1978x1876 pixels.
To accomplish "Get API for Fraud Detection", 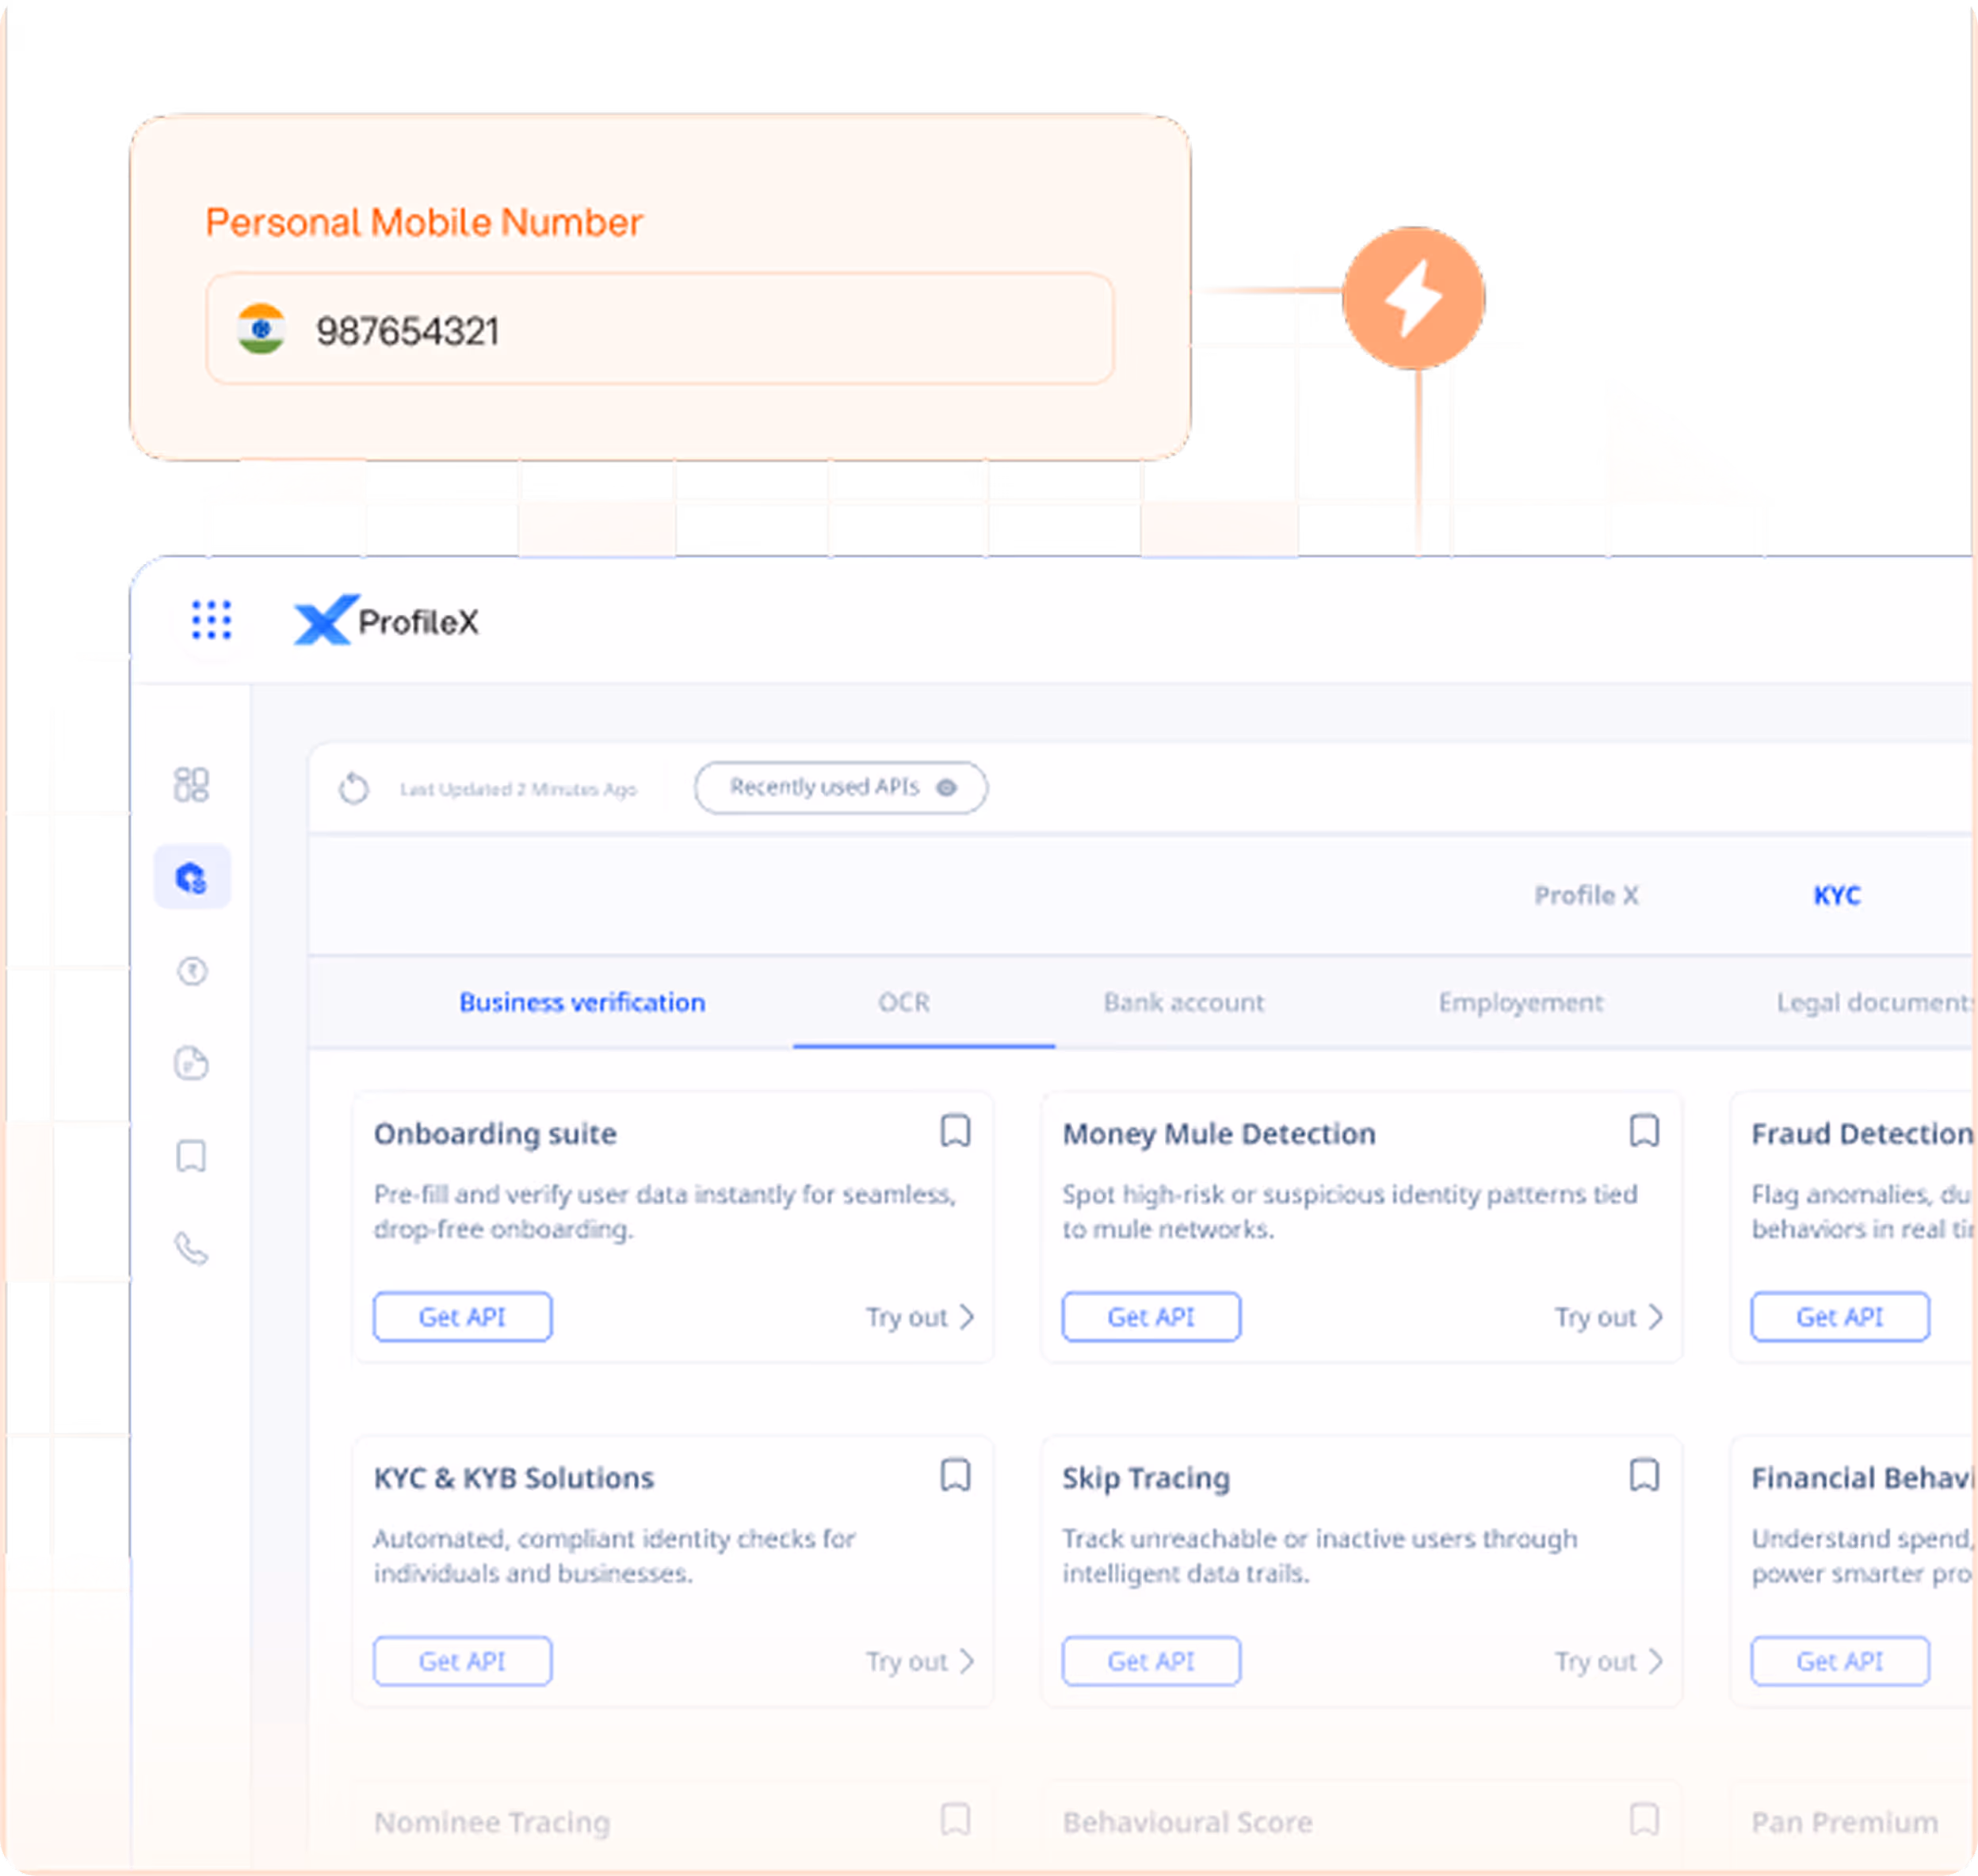I will point(1840,1317).
